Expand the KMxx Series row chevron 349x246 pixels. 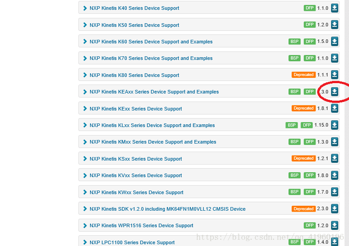click(x=85, y=142)
